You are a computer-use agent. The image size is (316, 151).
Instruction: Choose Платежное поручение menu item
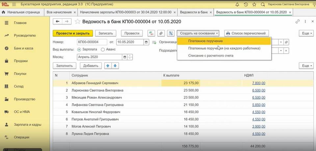(205, 41)
